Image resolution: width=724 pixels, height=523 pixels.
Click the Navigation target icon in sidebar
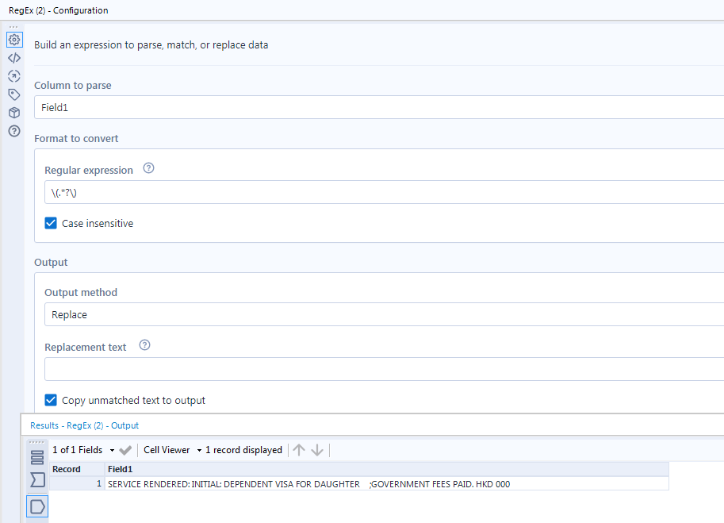click(14, 76)
